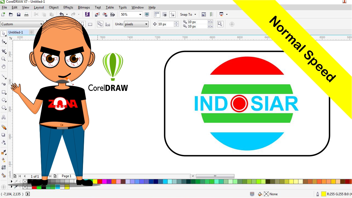This screenshot has width=352, height=198.
Task: Select the Text tool
Action: tap(4, 117)
